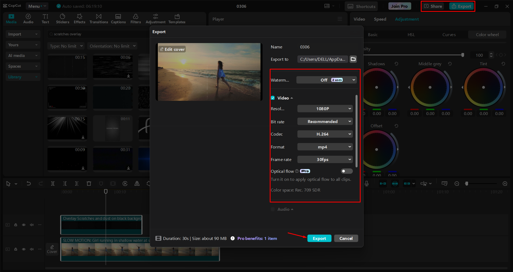The image size is (513, 272).
Task: Open the Stickers panel
Action: coord(63,19)
